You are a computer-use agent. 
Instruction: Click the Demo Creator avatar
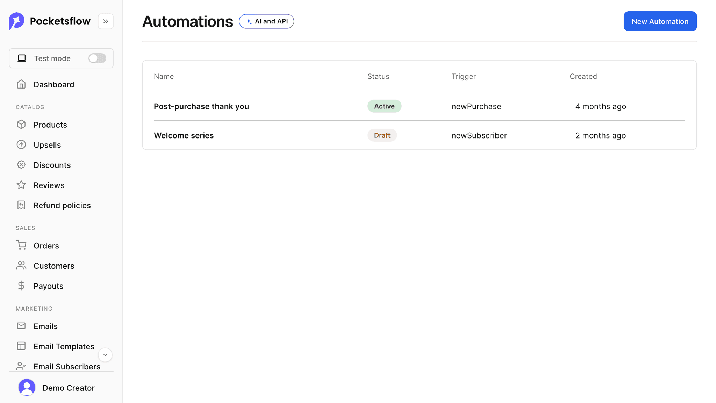[x=27, y=388]
